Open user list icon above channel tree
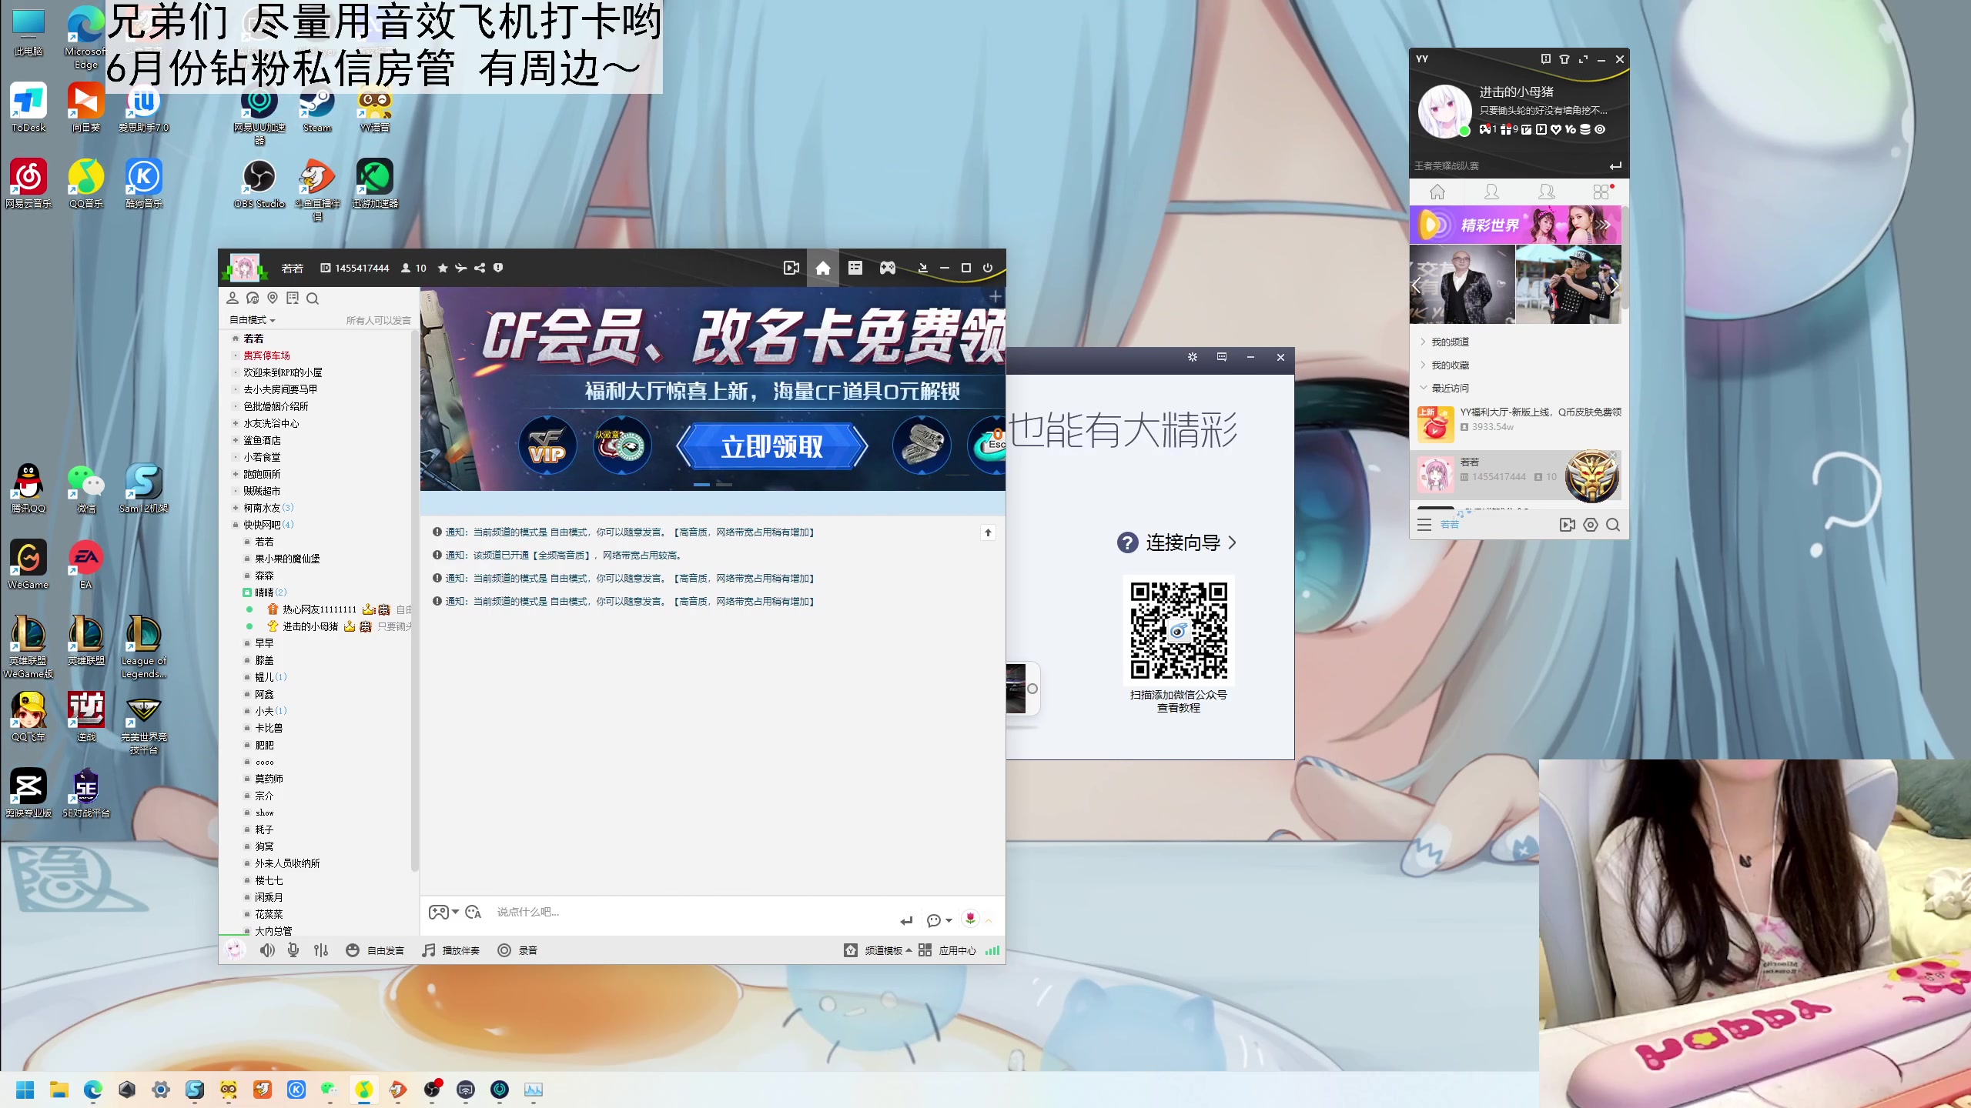 tap(233, 298)
